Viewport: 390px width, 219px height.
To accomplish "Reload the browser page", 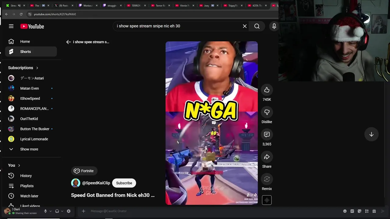I will [21, 14].
